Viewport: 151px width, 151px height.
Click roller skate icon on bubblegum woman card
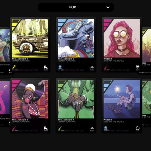46,128
